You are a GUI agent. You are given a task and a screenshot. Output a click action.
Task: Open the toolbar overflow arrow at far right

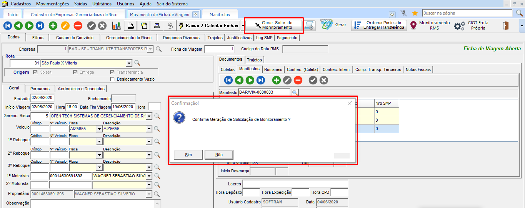pos(522,26)
